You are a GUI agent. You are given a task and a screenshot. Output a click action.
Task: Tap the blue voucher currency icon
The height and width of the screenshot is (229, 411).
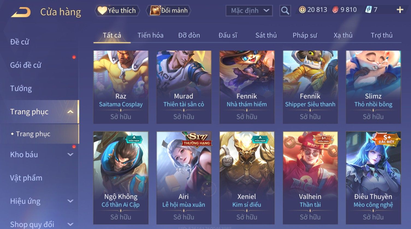369,10
